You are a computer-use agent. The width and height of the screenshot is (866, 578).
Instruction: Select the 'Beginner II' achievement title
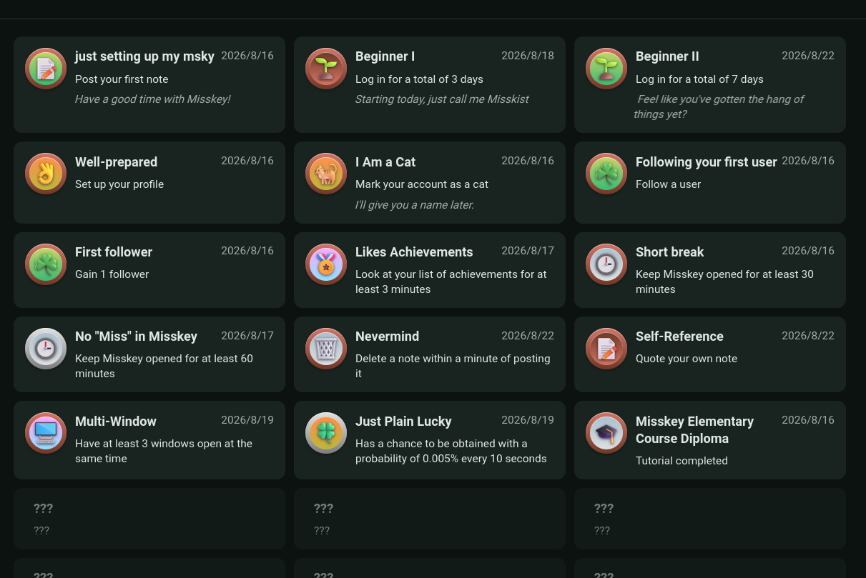click(x=667, y=56)
